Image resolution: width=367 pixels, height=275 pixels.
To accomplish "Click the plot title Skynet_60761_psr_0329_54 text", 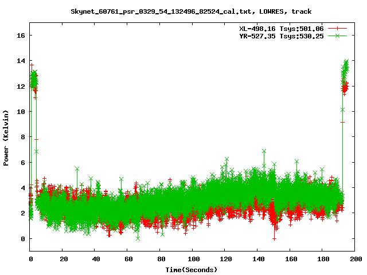I will (x=191, y=11).
